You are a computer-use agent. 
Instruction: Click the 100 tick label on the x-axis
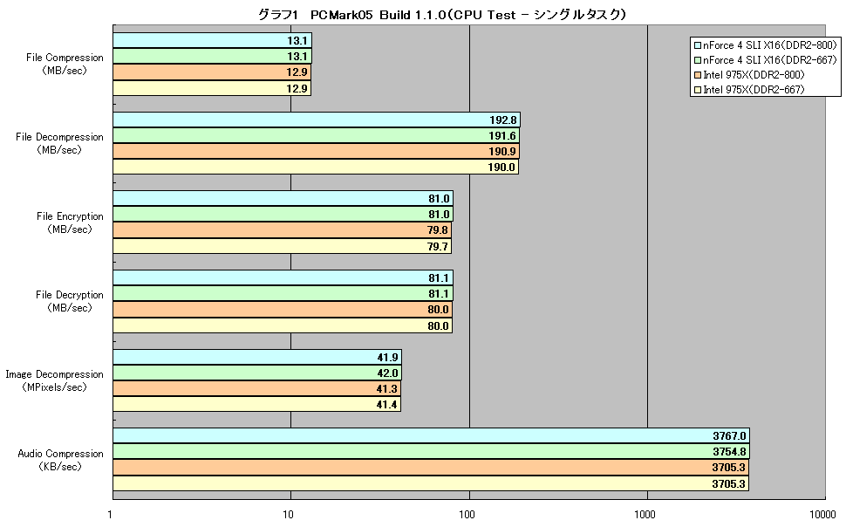point(467,514)
